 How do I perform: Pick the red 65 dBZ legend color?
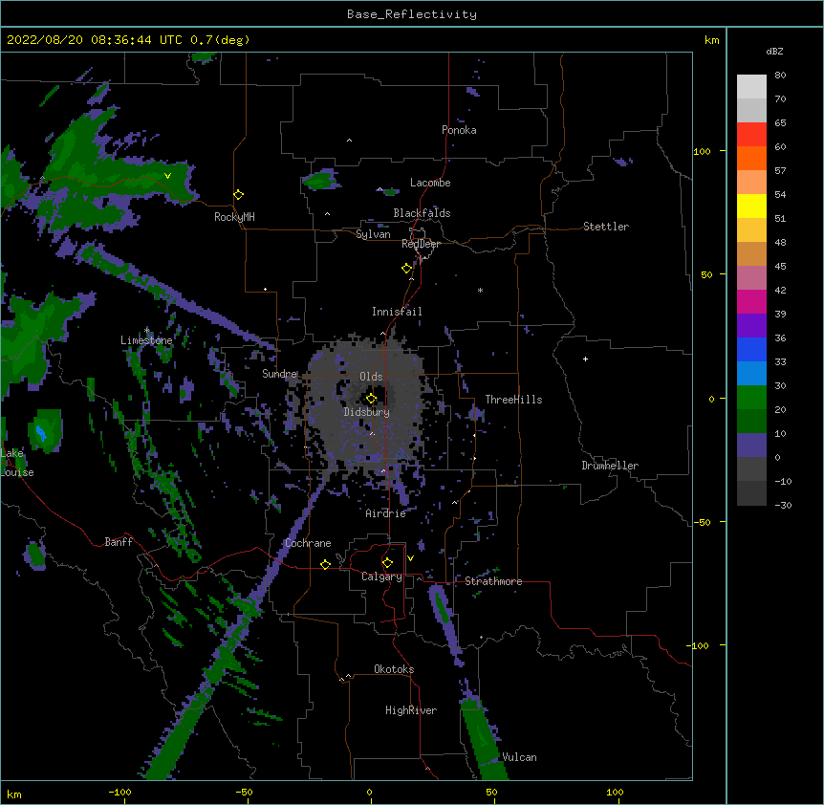(x=751, y=135)
